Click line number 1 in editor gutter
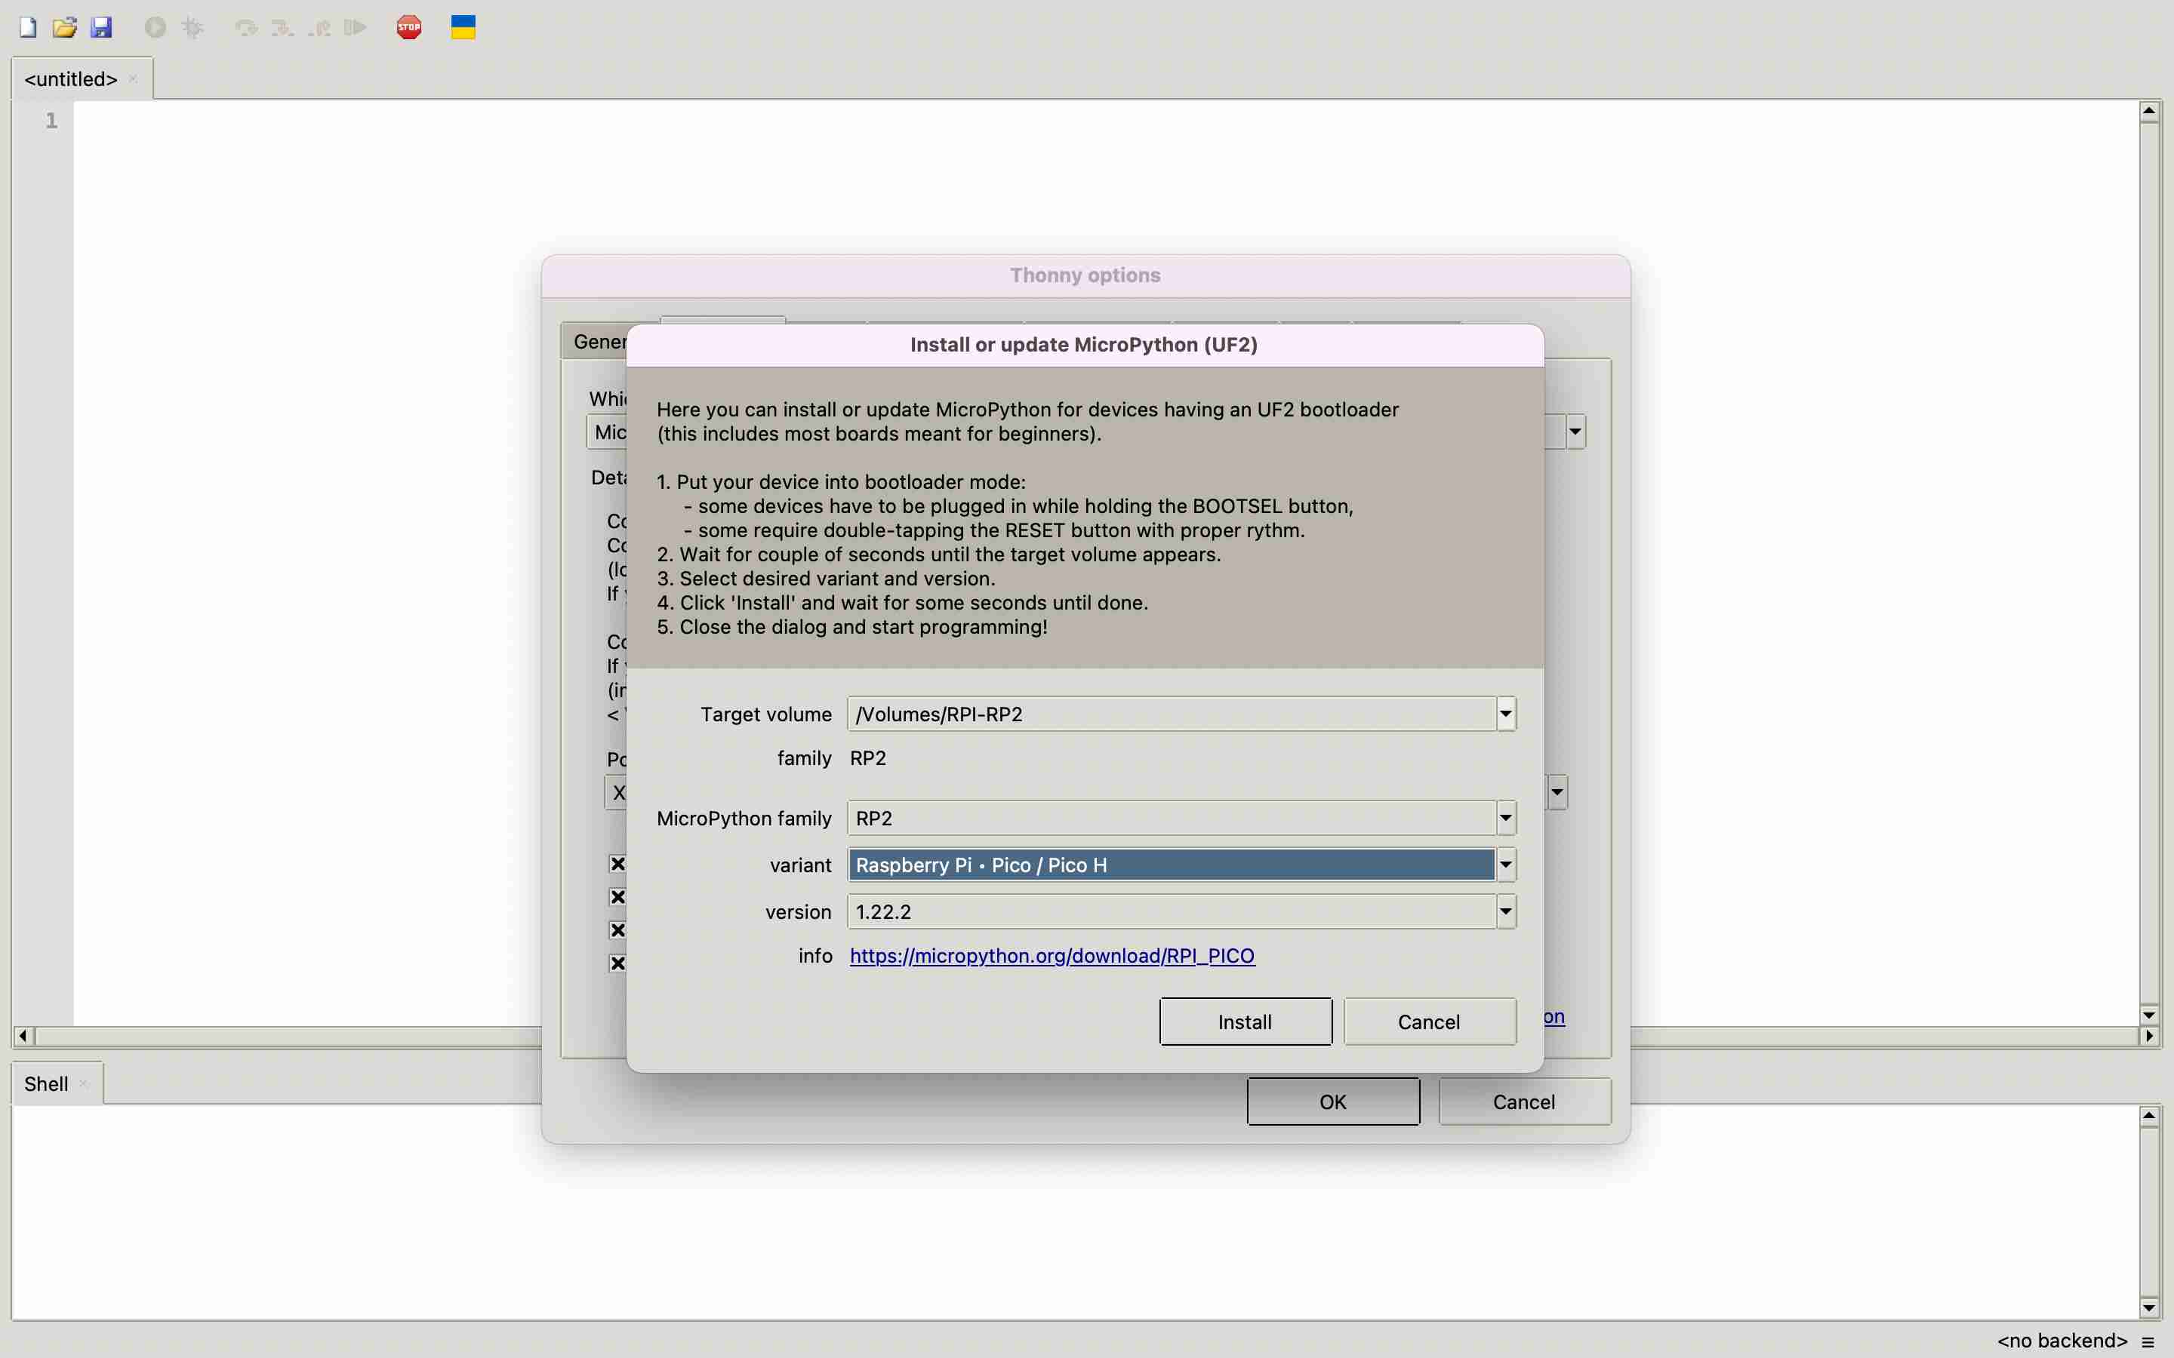This screenshot has height=1358, width=2174. (x=51, y=121)
